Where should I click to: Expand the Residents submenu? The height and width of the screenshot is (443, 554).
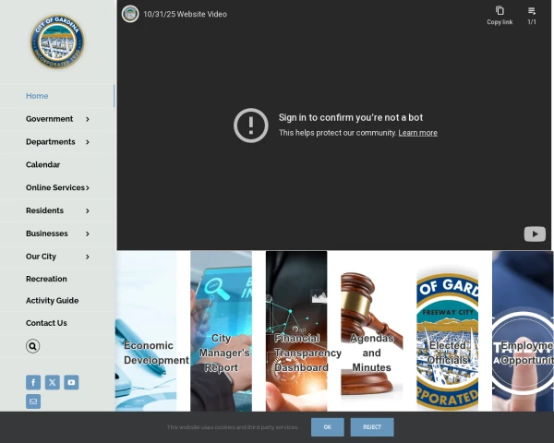click(x=87, y=211)
